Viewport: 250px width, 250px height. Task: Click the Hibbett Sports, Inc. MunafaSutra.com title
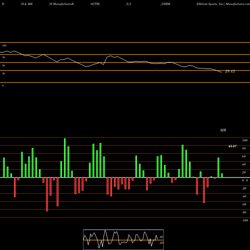(223, 4)
